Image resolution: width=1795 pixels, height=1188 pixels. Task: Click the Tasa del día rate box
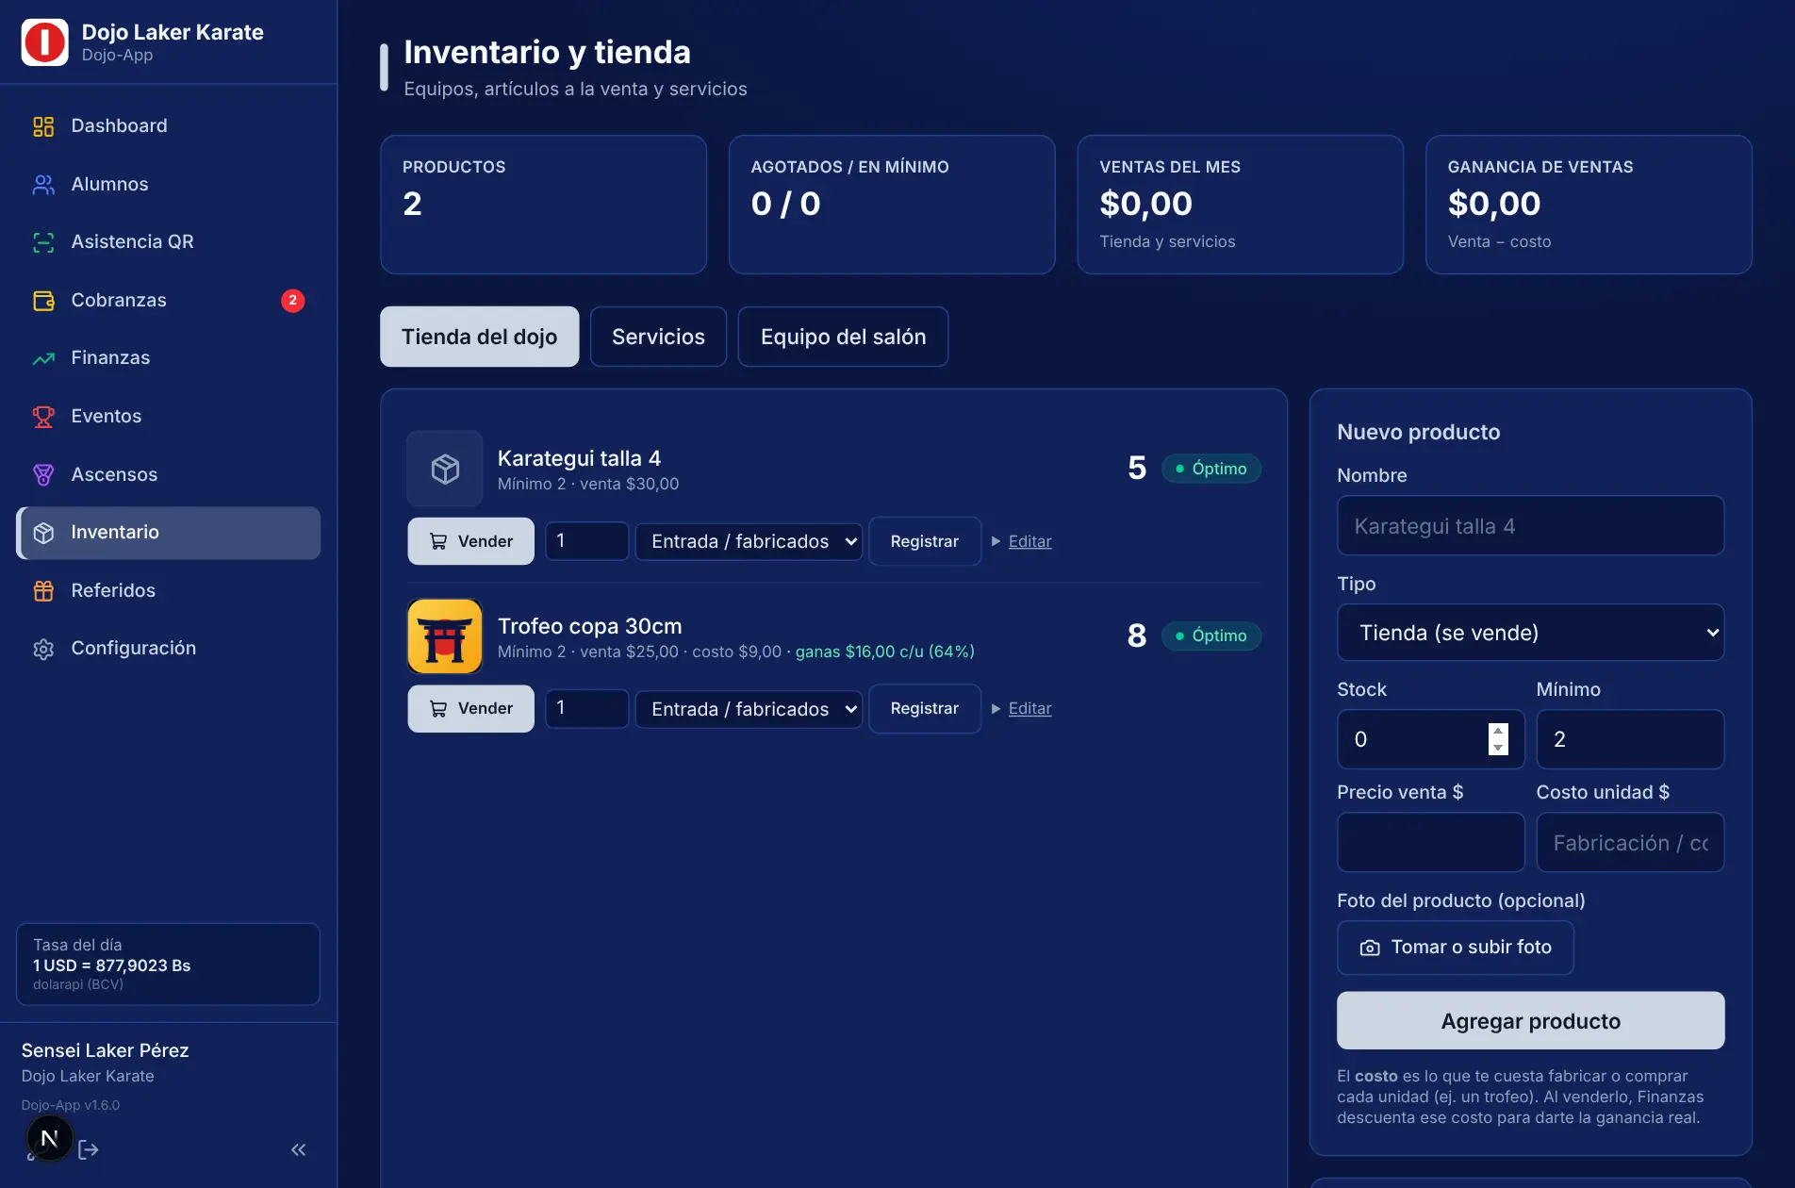point(168,965)
